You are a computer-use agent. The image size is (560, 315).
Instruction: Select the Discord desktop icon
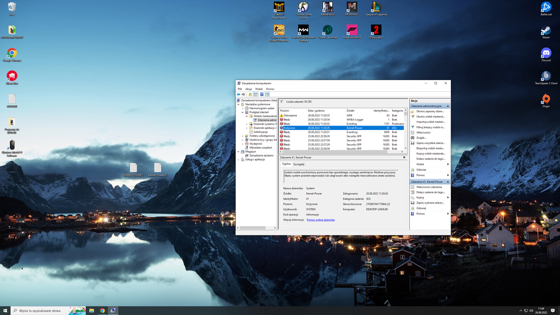pos(546,55)
